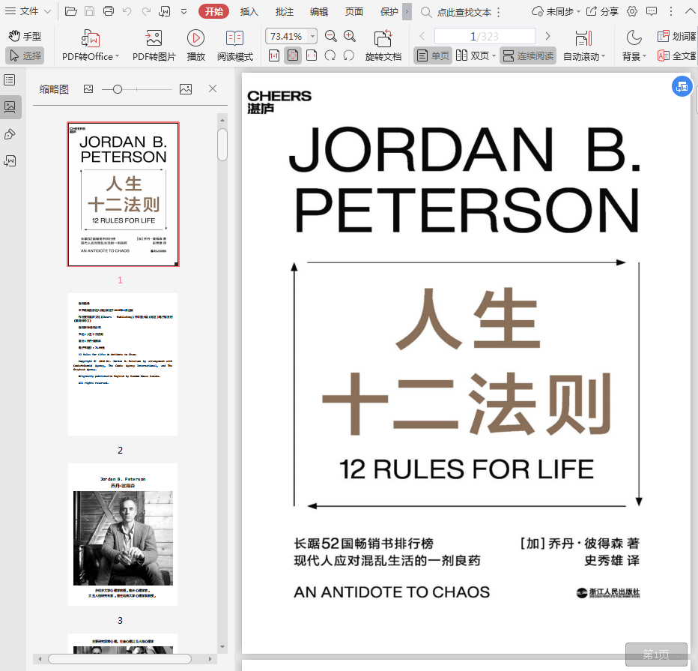Expand the 双页 dropdown arrow
The height and width of the screenshot is (671, 698).
click(494, 56)
